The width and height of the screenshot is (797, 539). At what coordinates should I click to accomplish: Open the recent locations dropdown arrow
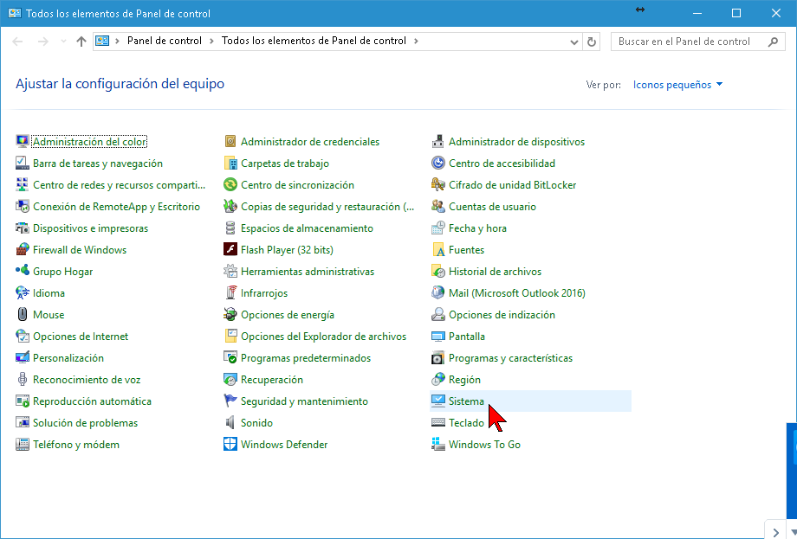(x=63, y=42)
